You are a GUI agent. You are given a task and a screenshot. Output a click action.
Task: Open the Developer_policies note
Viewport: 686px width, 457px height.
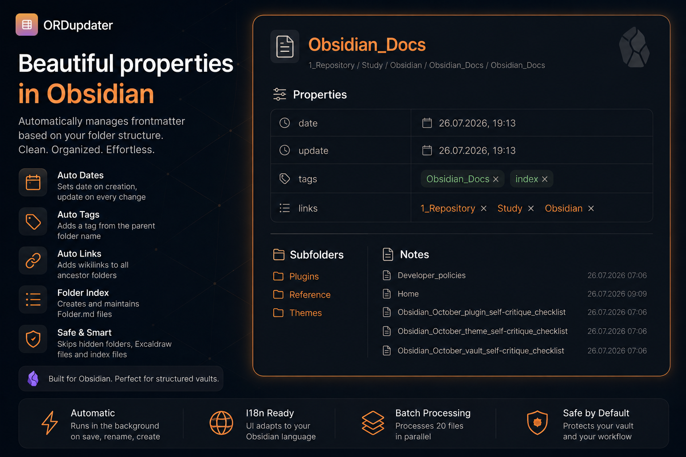coord(431,275)
